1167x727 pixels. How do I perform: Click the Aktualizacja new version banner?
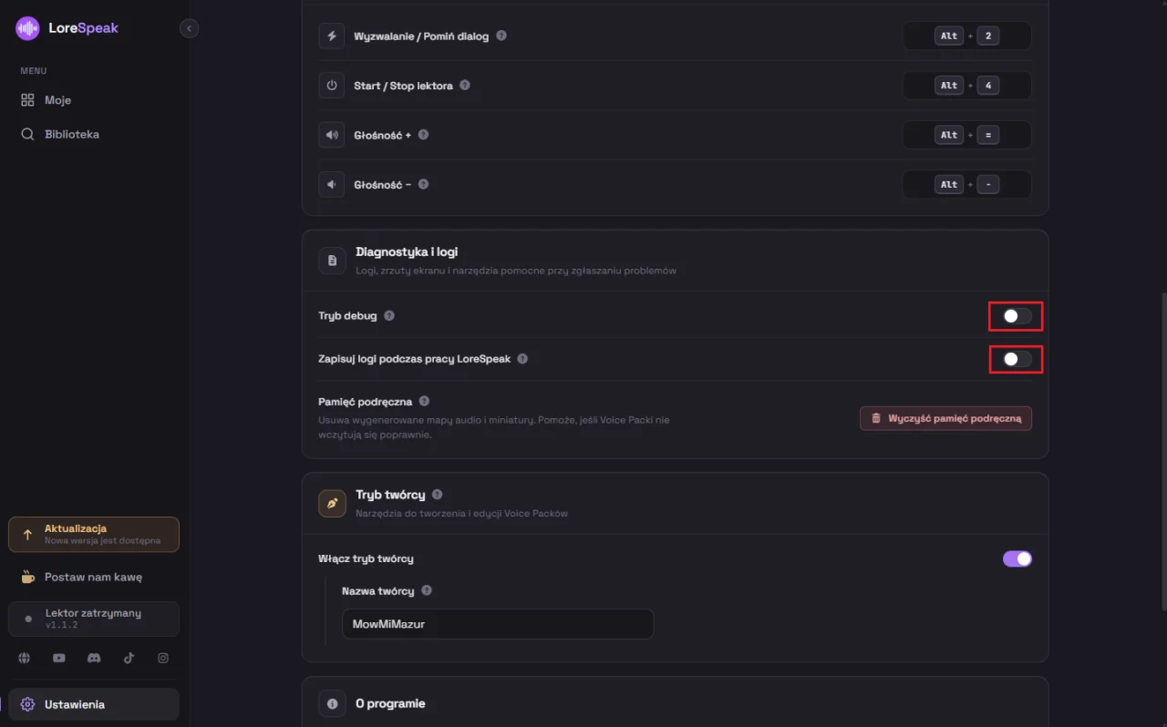coord(94,535)
